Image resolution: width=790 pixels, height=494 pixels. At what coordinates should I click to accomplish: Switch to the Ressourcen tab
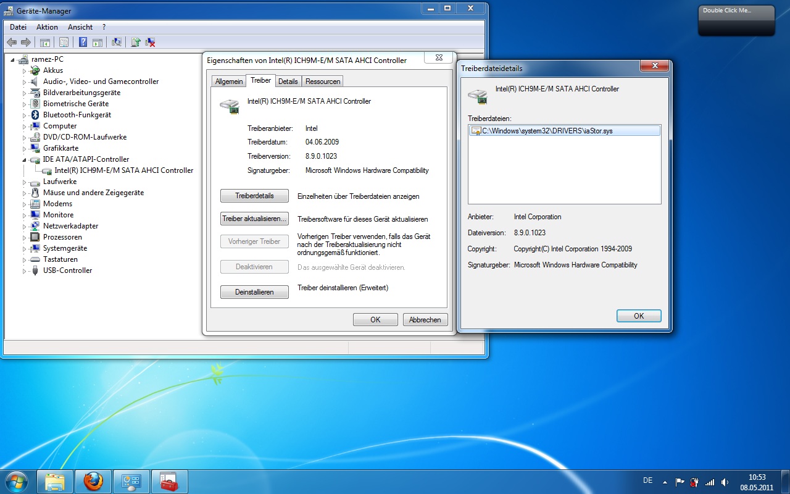tap(322, 82)
